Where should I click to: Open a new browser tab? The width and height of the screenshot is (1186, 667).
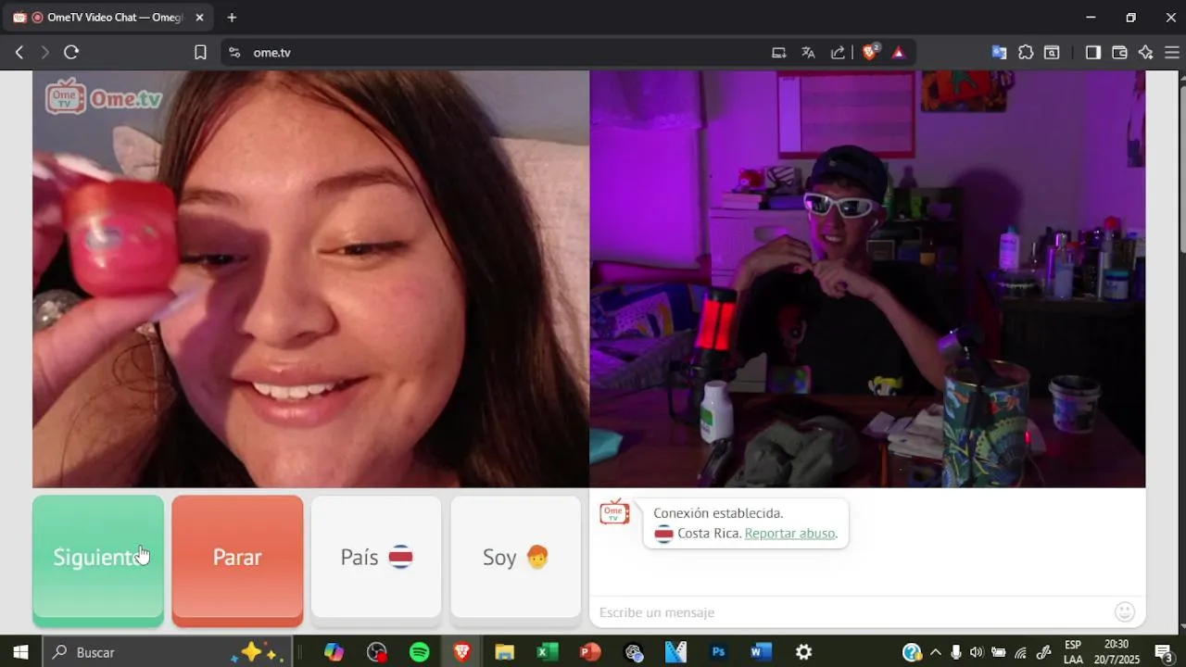pyautogui.click(x=232, y=18)
